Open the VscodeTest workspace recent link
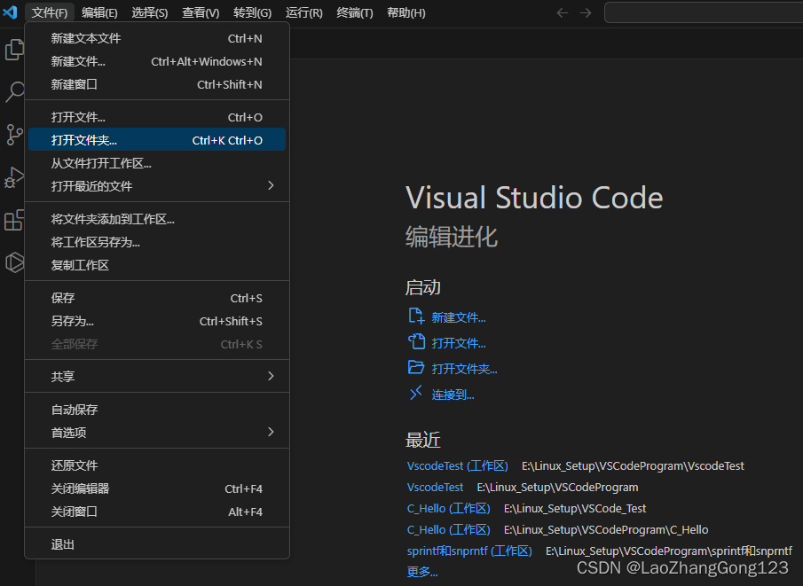 [457, 465]
